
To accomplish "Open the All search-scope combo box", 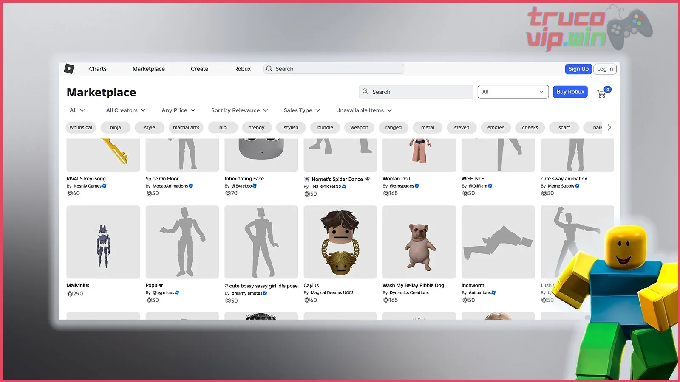I will click(x=513, y=92).
